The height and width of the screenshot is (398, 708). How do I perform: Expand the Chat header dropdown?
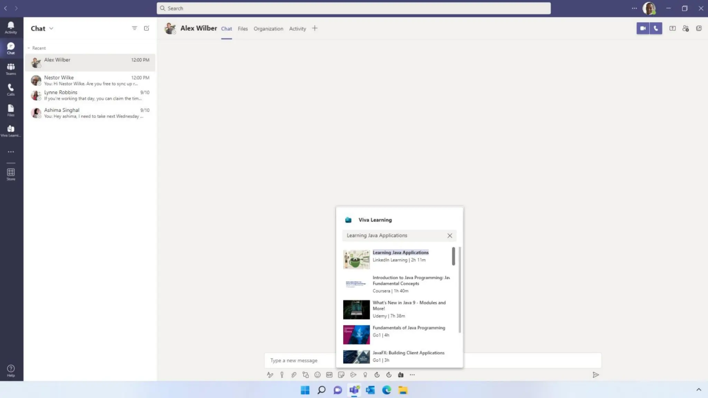coord(51,28)
